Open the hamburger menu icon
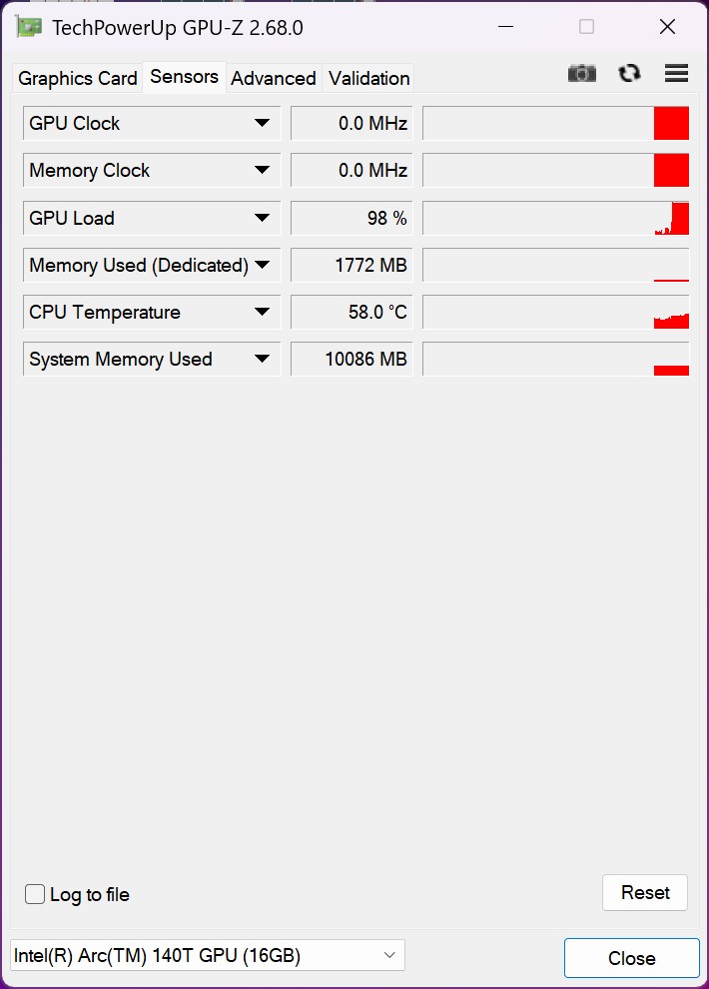709x989 pixels. 676,73
